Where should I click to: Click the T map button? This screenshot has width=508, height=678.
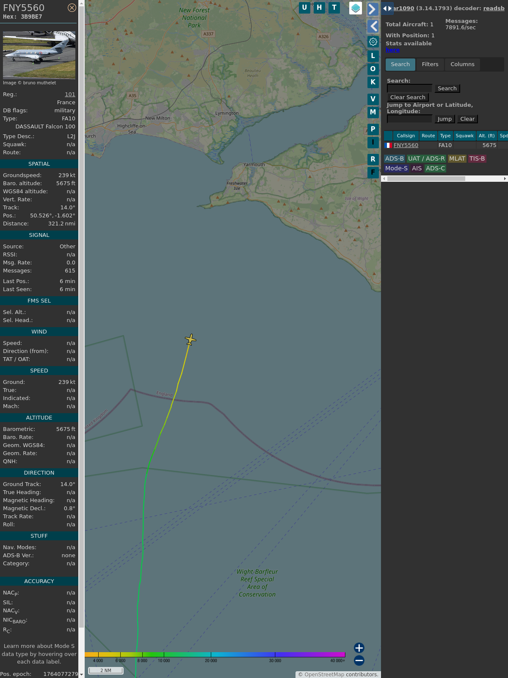(x=334, y=8)
